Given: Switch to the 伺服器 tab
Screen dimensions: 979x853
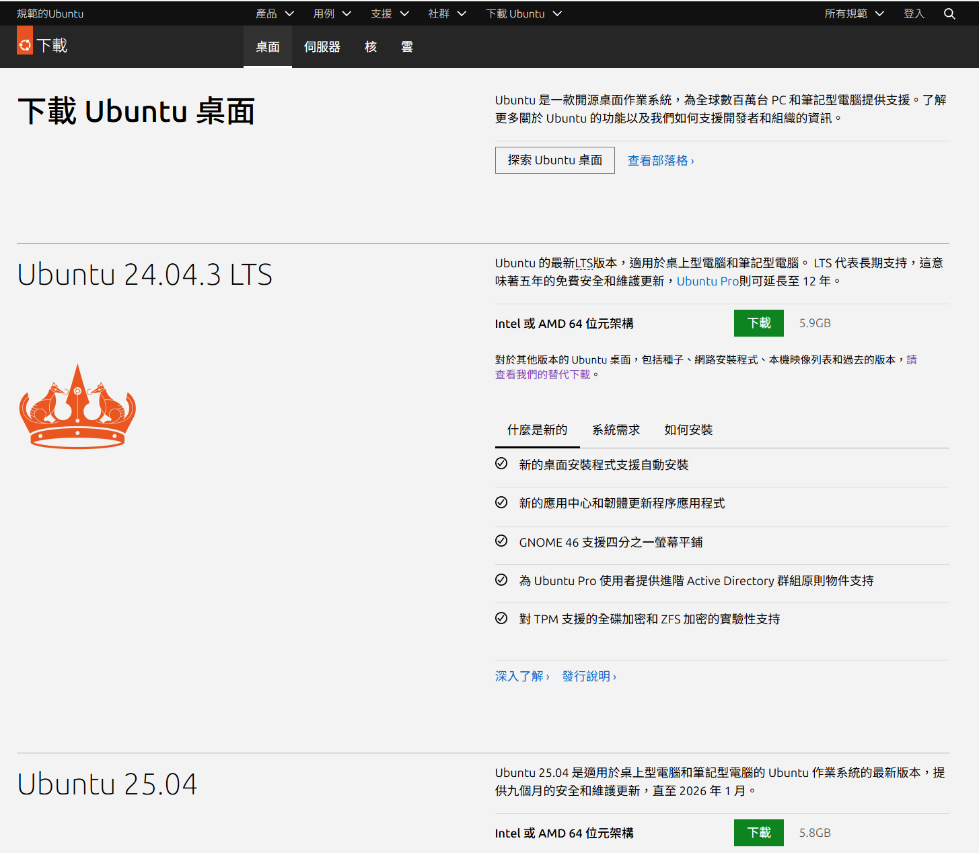Looking at the screenshot, I should 322,47.
